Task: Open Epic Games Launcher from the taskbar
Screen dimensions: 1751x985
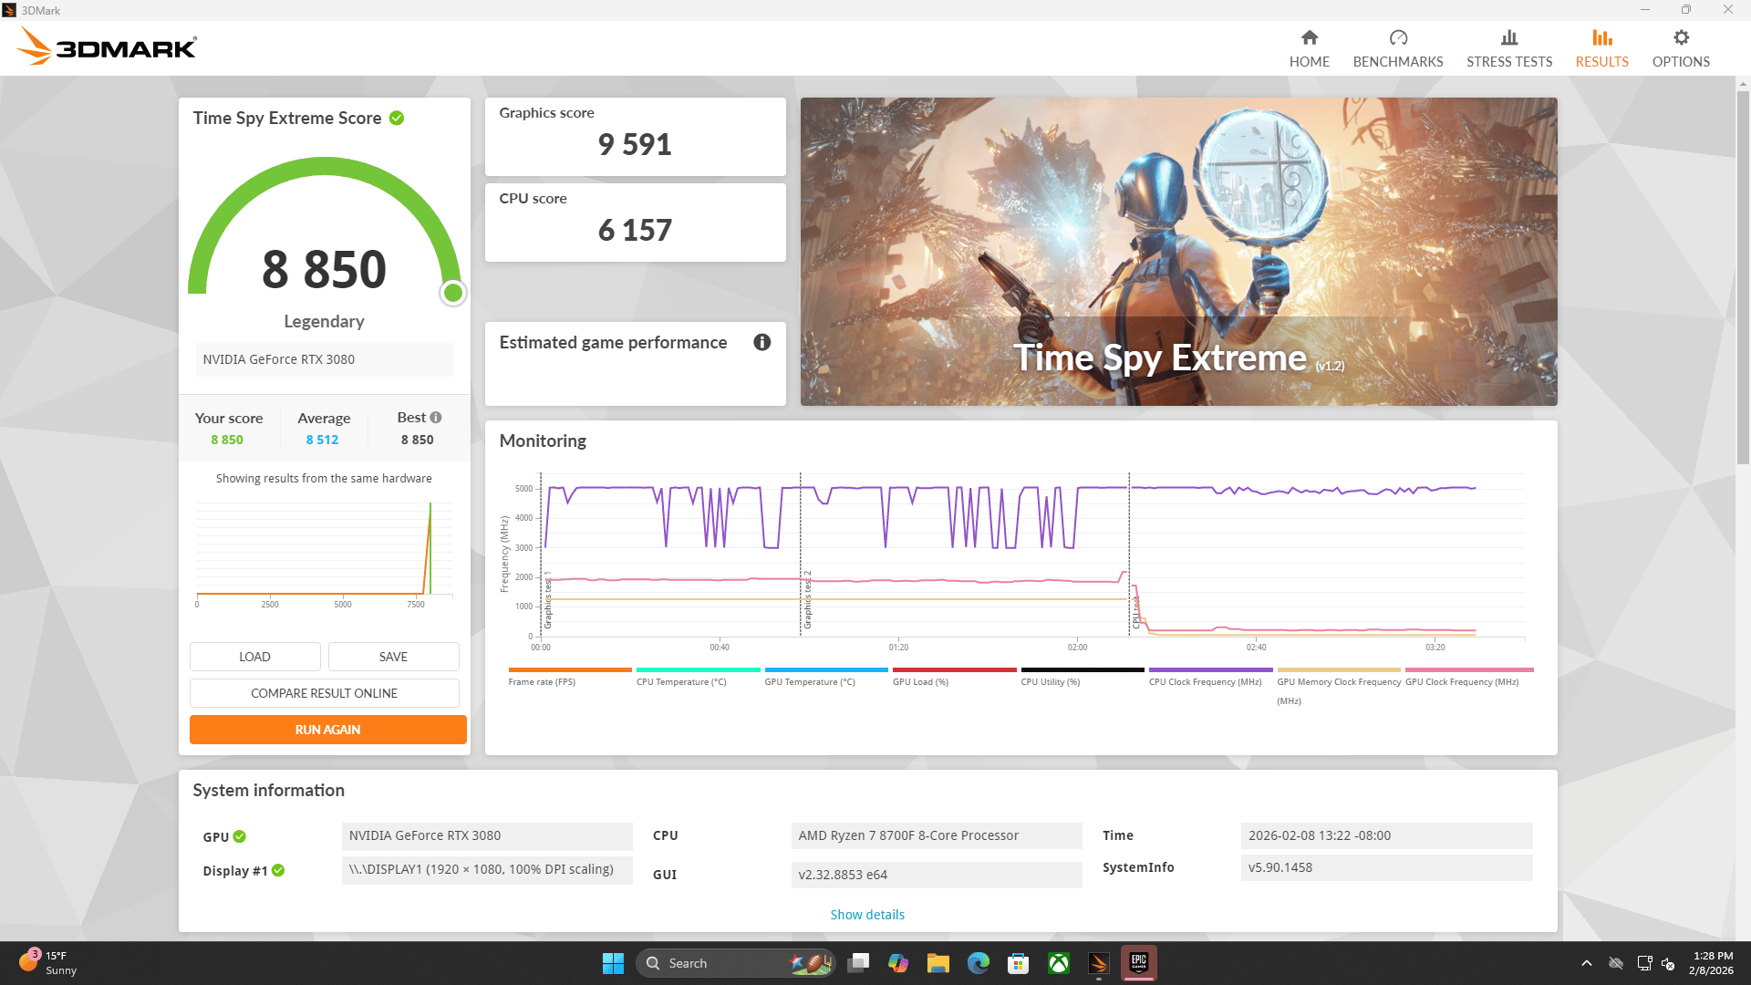Action: [1138, 962]
